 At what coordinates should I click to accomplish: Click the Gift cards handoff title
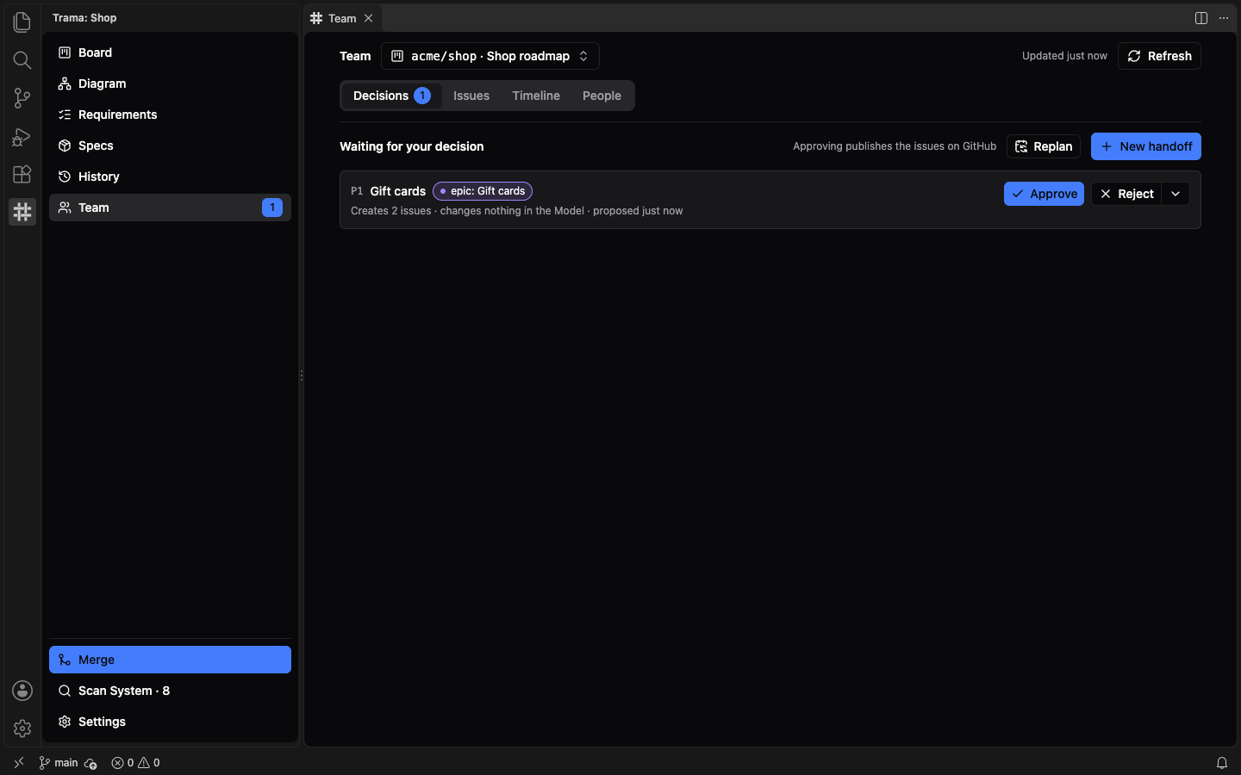[398, 191]
